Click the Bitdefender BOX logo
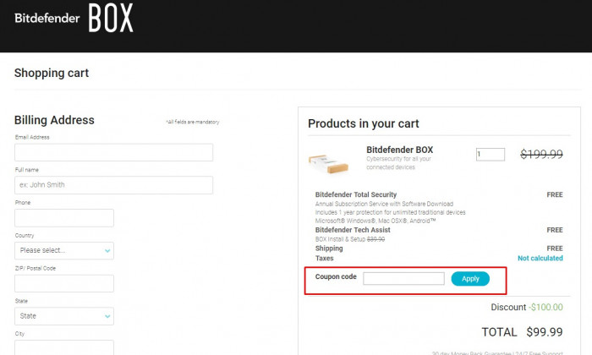This screenshot has width=592, height=355. (x=74, y=18)
